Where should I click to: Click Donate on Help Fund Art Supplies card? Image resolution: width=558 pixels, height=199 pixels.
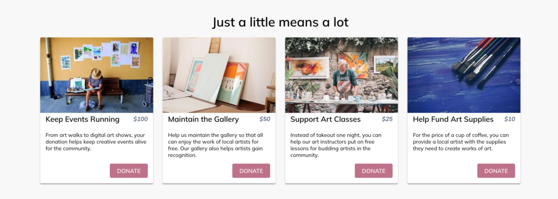click(x=496, y=171)
